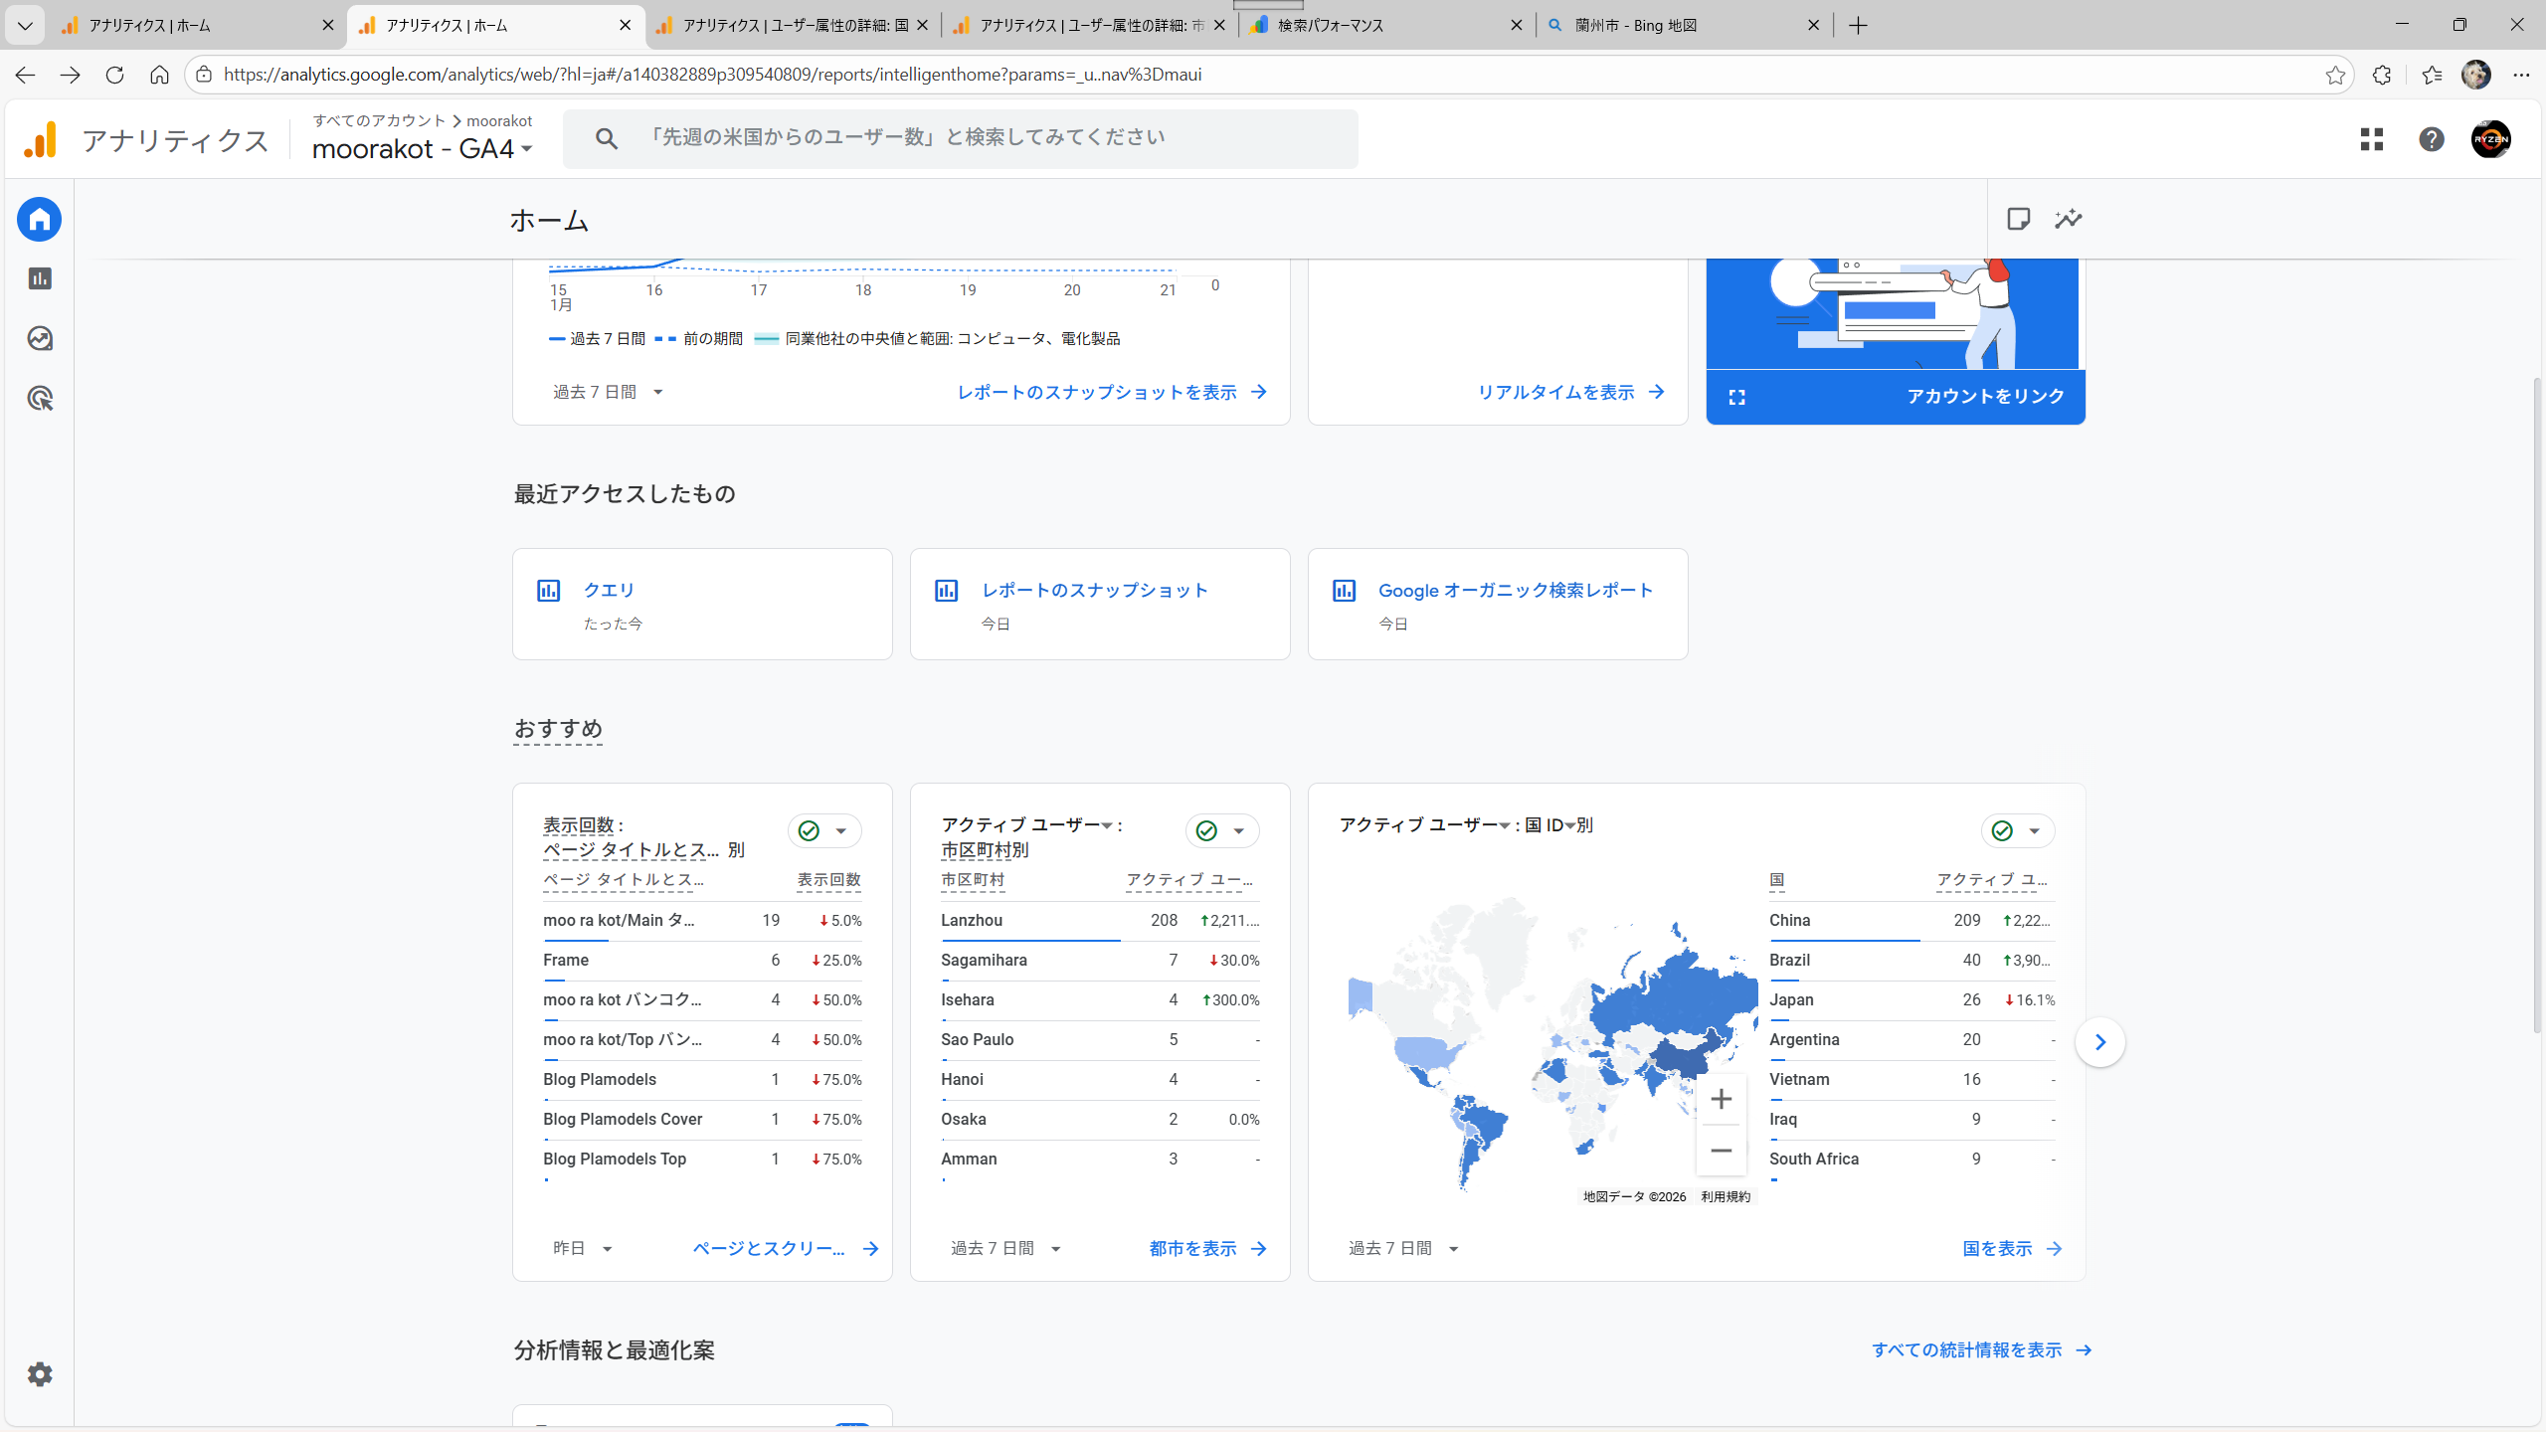2546x1432 pixels.
Task: Open 過去 7 日間 dropdown under city card
Action: pos(1005,1248)
